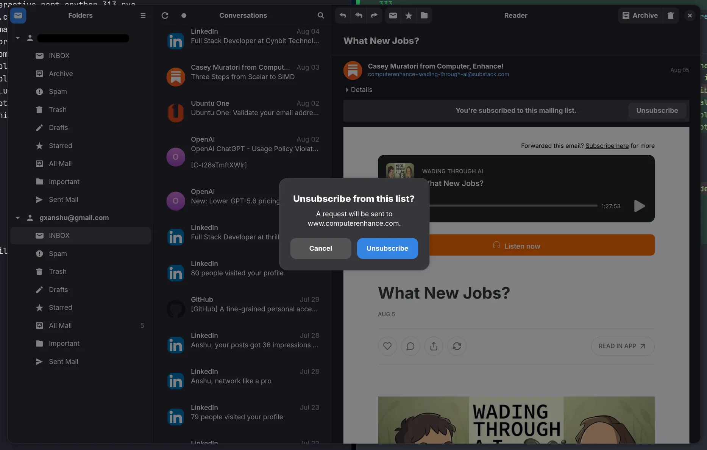Image resolution: width=707 pixels, height=450 pixels.
Task: Delete message with trash icon
Action: click(x=671, y=16)
